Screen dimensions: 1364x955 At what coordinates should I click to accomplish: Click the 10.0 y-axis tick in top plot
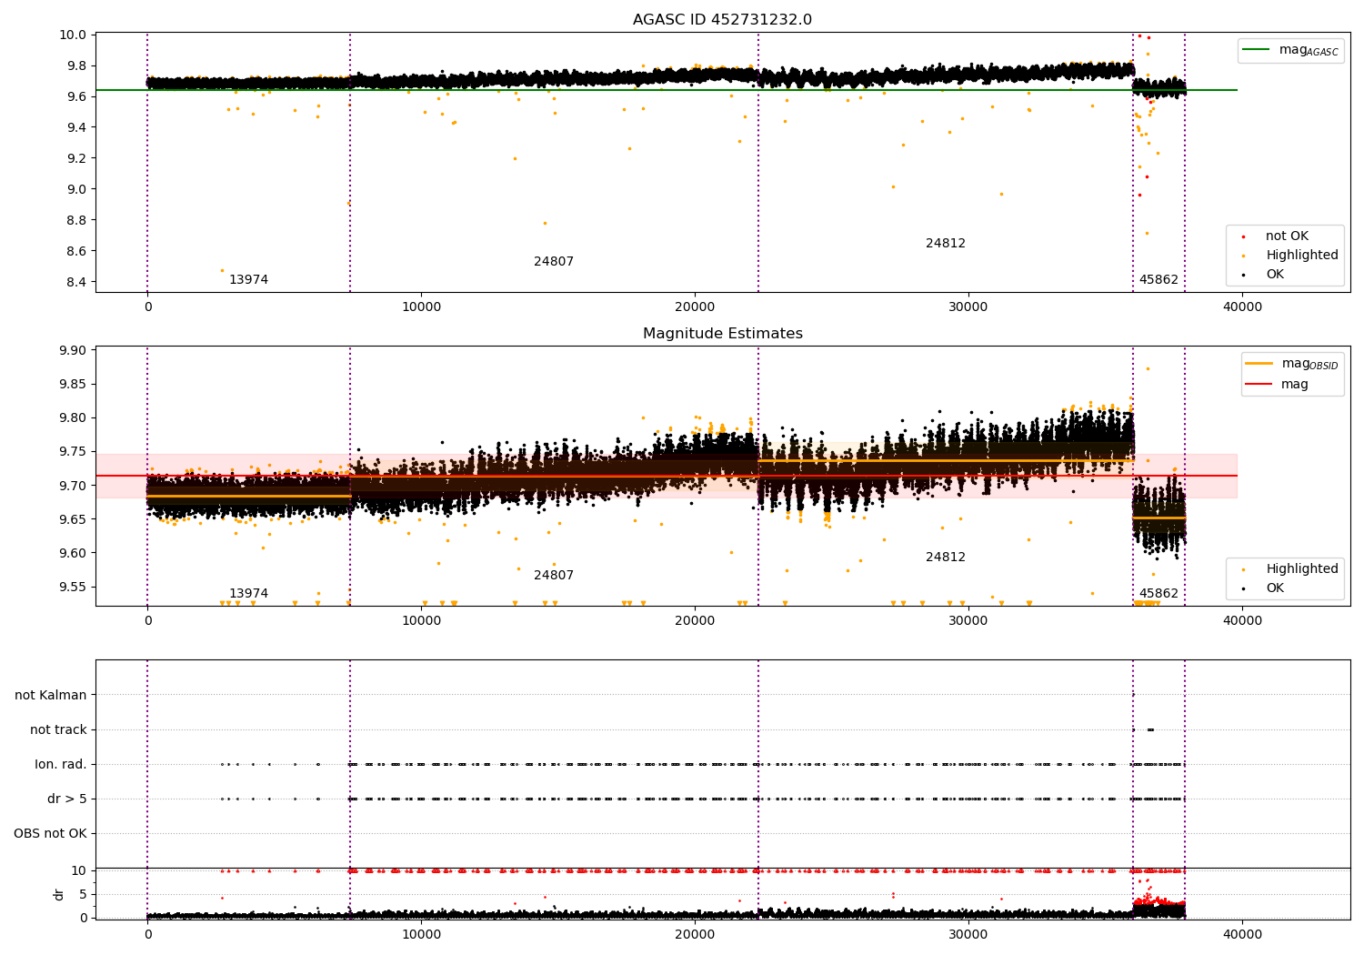(75, 35)
